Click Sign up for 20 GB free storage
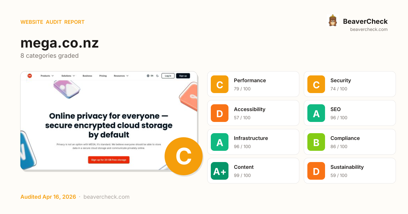 (108, 160)
